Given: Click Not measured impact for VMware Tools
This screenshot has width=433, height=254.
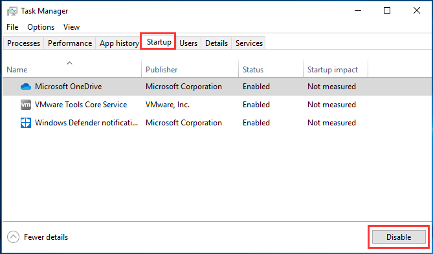Looking at the screenshot, I should [331, 105].
